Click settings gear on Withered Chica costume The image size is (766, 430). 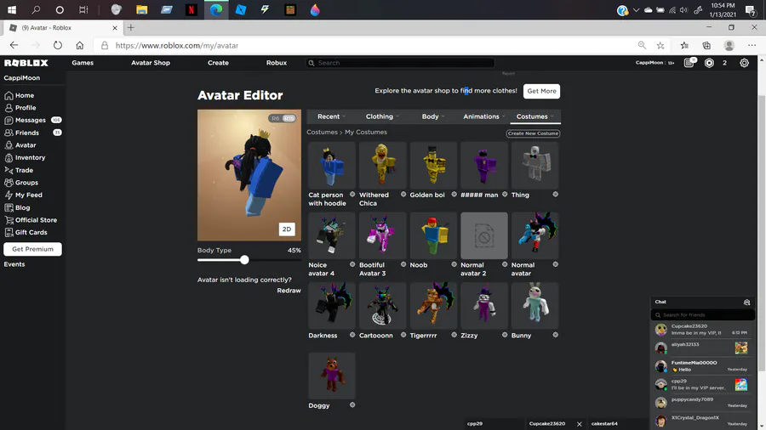(x=403, y=195)
